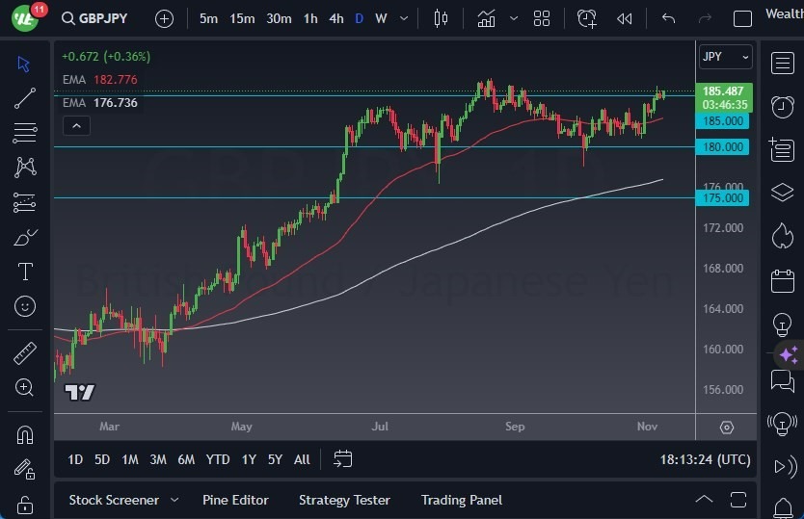Image resolution: width=804 pixels, height=519 pixels.
Task: Select the brush drawing tool
Action: click(x=25, y=237)
